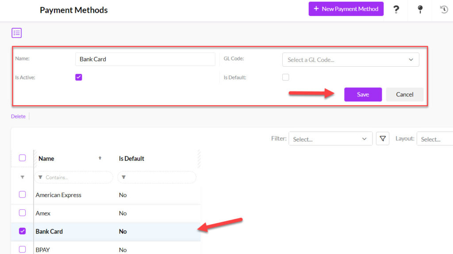The image size is (453, 254).
Task: Open the Layout select dropdown
Action: click(x=435, y=139)
